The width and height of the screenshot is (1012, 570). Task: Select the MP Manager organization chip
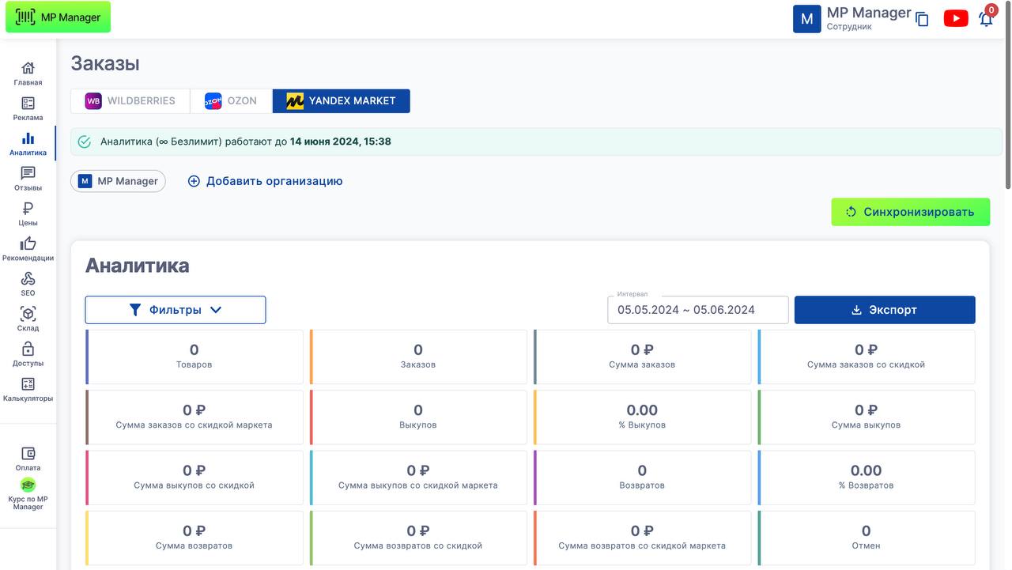coord(119,181)
